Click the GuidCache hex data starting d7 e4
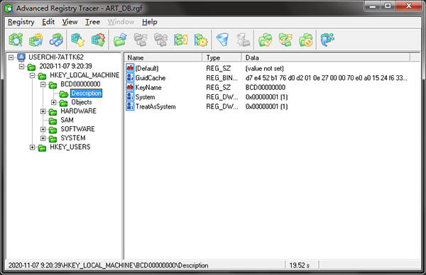Image resolution: width=426 pixels, height=275 pixels. click(x=327, y=78)
